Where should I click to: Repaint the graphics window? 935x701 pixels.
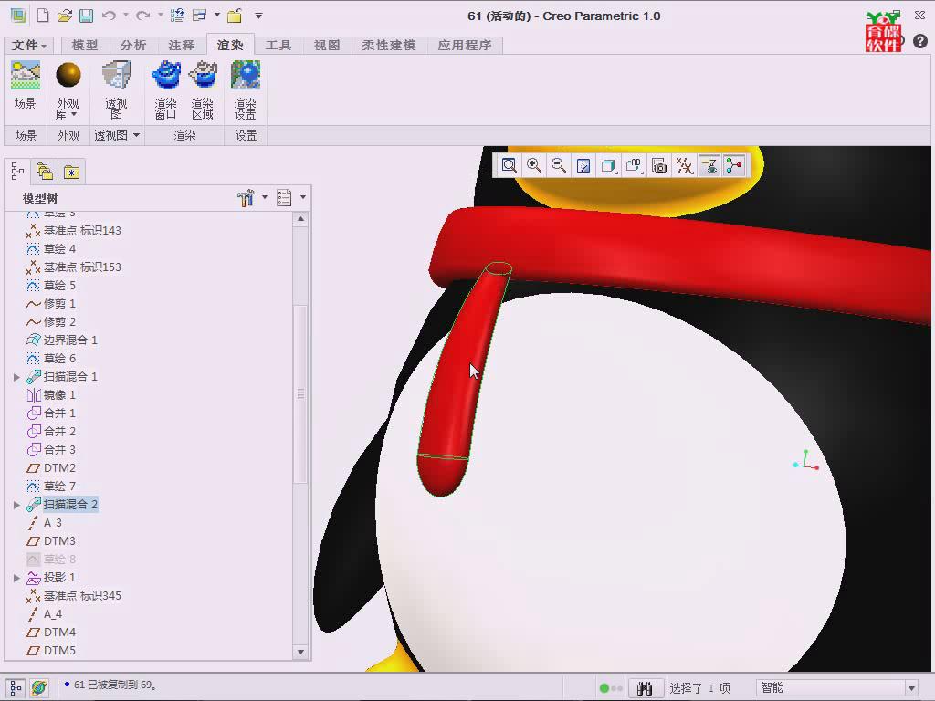tap(583, 165)
